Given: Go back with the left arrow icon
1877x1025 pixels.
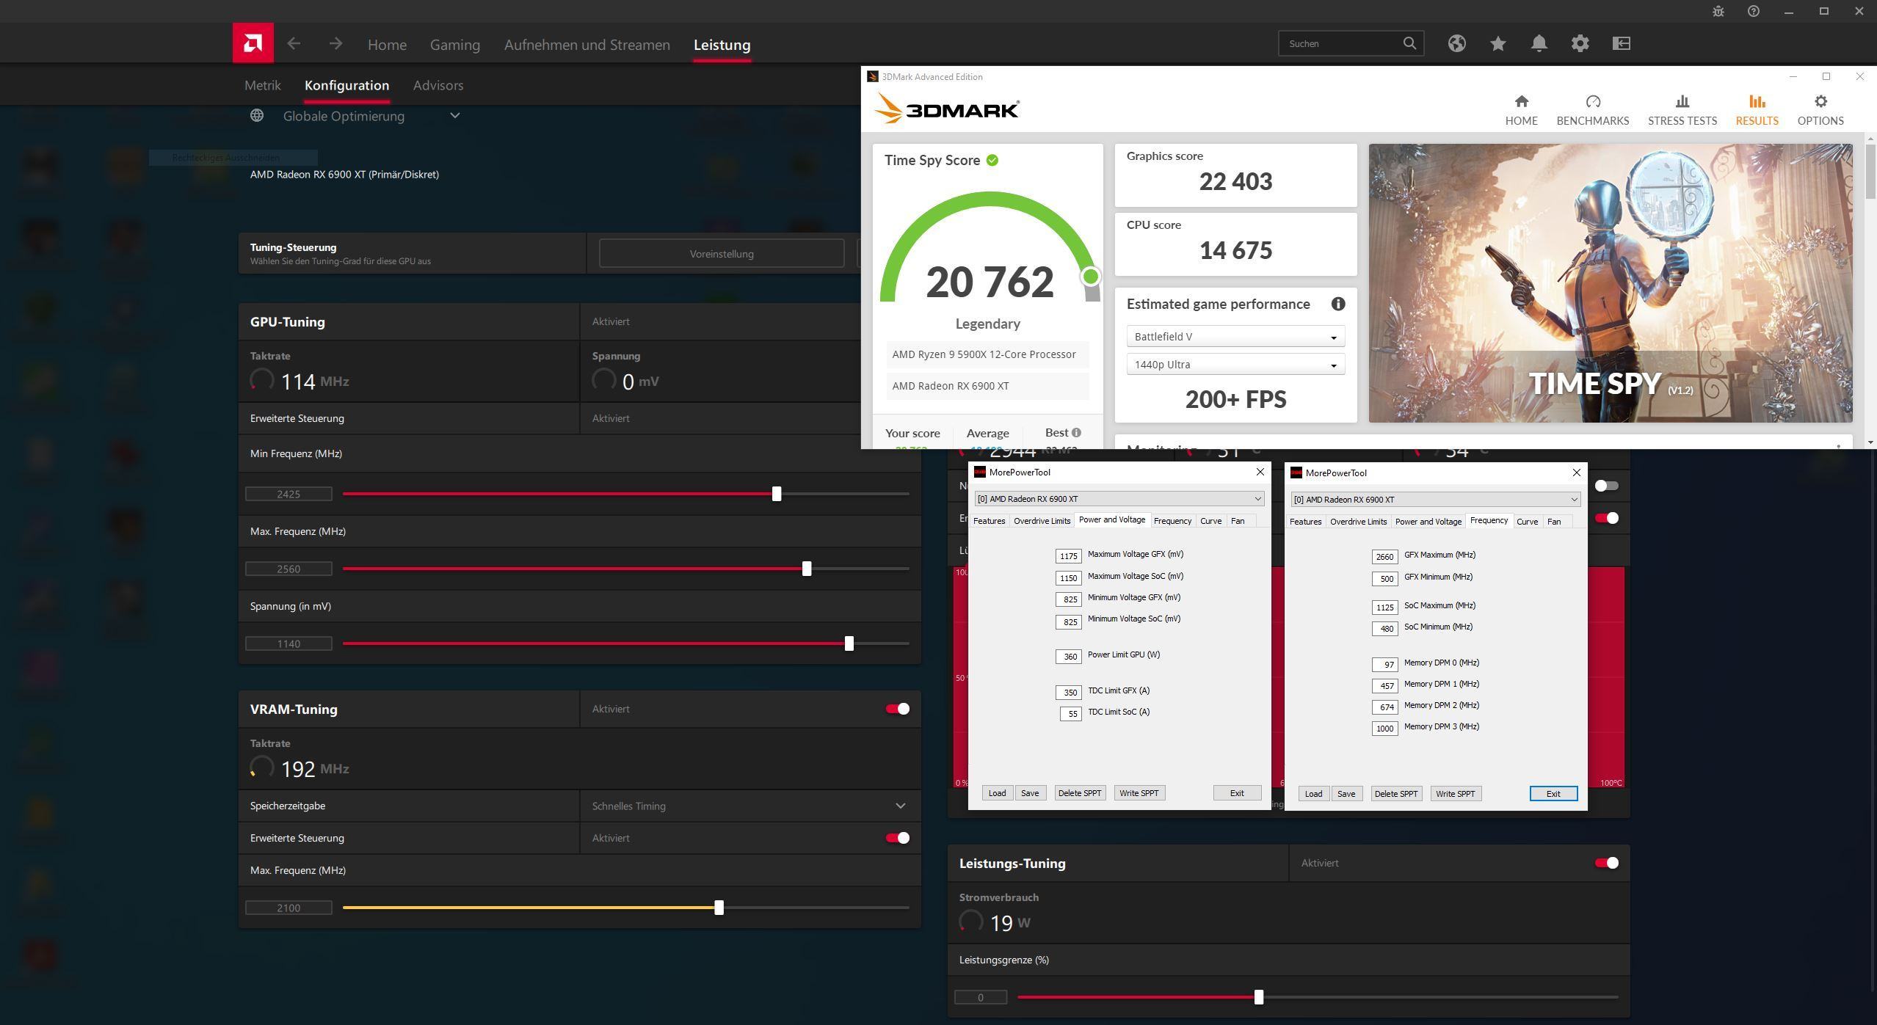Looking at the screenshot, I should click(294, 44).
